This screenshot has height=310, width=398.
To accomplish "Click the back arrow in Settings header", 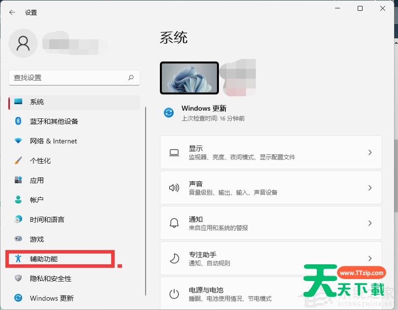I will tap(12, 12).
